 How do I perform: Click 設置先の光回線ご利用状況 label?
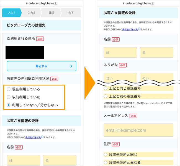(28, 79)
